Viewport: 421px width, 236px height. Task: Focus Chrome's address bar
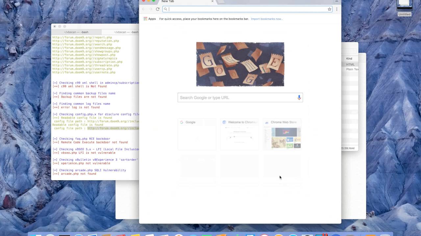point(247,9)
